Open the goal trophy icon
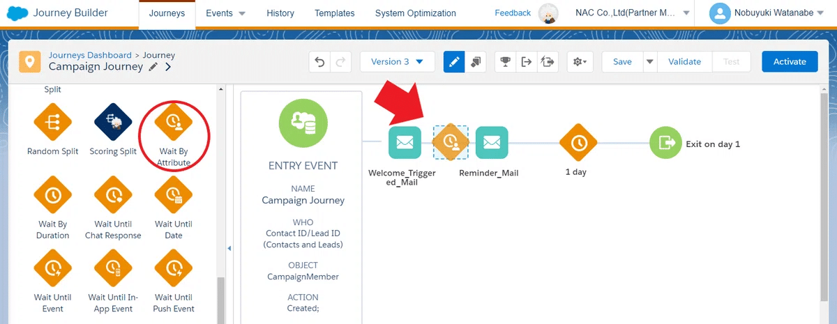 pos(505,61)
